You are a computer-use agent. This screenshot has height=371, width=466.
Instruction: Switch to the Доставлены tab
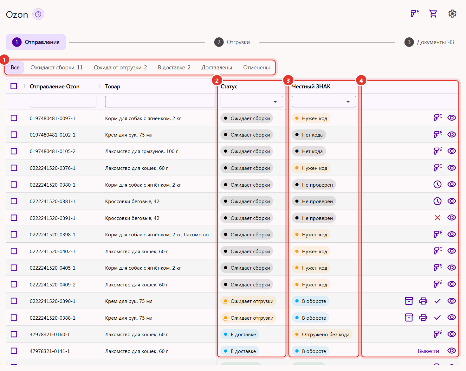pos(217,67)
